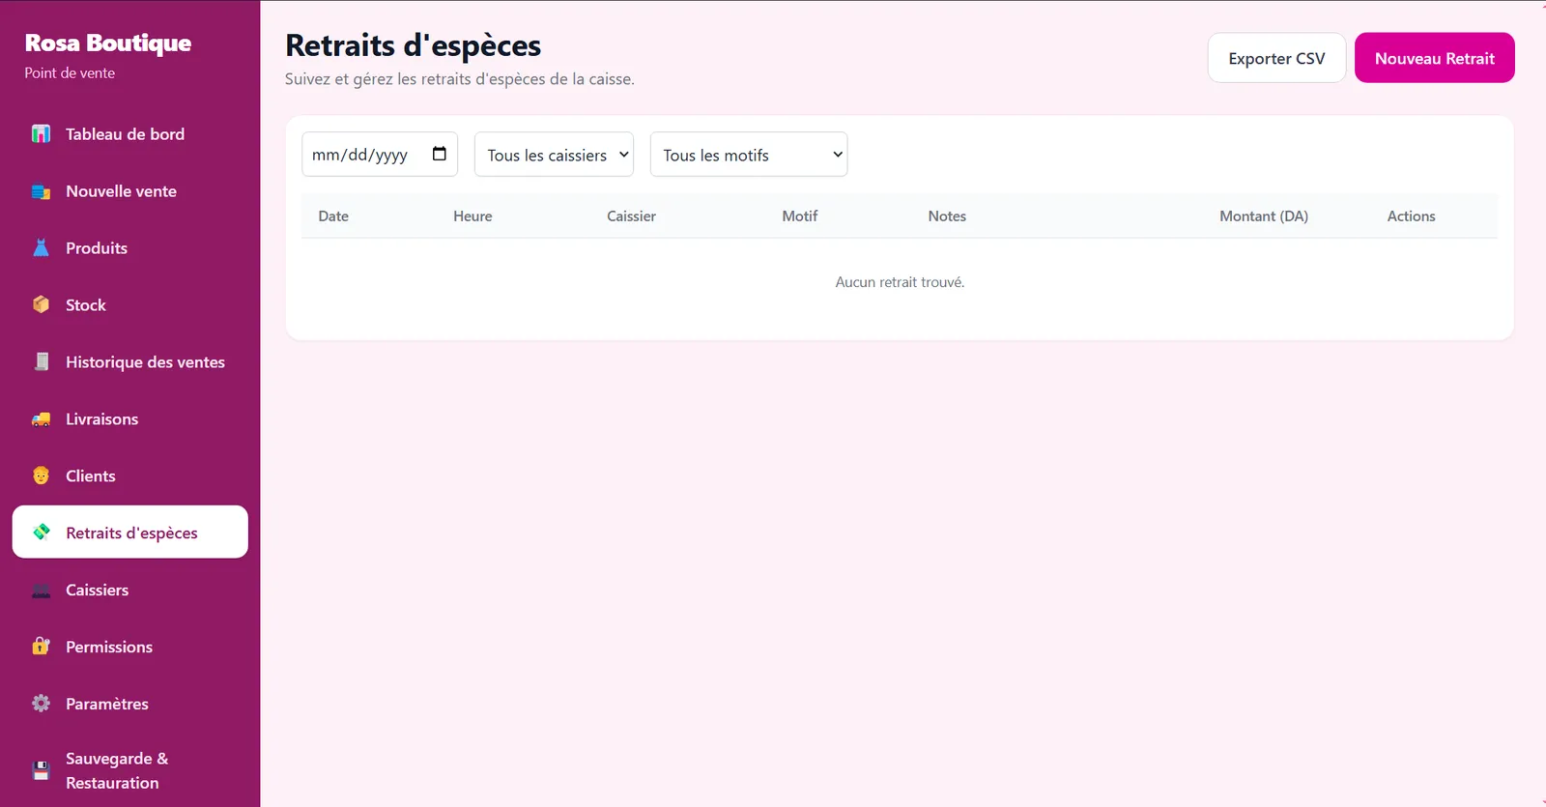
Task: Go to the Clients page
Action: [x=130, y=476]
